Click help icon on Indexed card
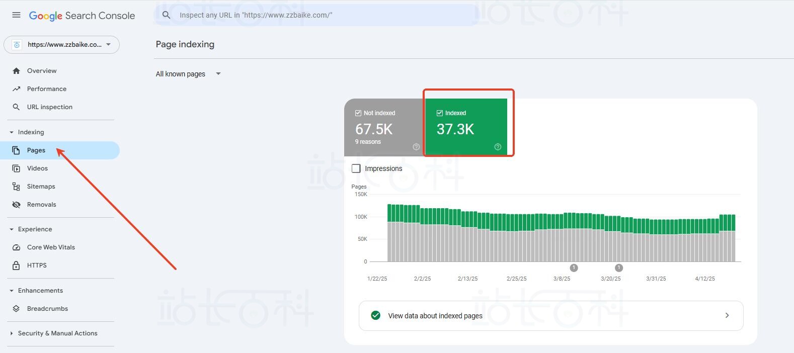Image resolution: width=794 pixels, height=353 pixels. pyautogui.click(x=498, y=147)
